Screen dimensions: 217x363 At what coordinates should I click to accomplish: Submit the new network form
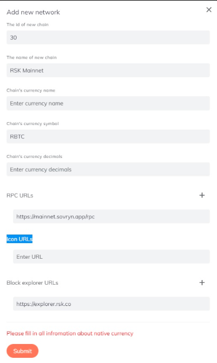coord(22,351)
